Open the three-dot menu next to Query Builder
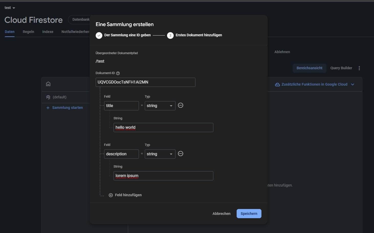 359,68
